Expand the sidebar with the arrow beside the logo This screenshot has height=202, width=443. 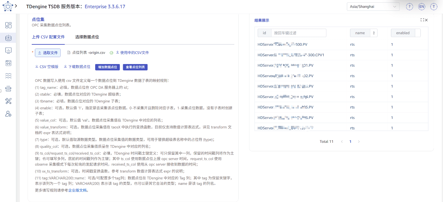point(16,6)
